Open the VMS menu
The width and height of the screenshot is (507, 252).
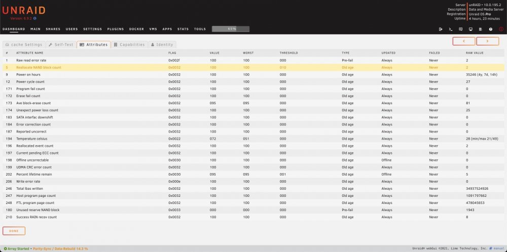(x=153, y=29)
